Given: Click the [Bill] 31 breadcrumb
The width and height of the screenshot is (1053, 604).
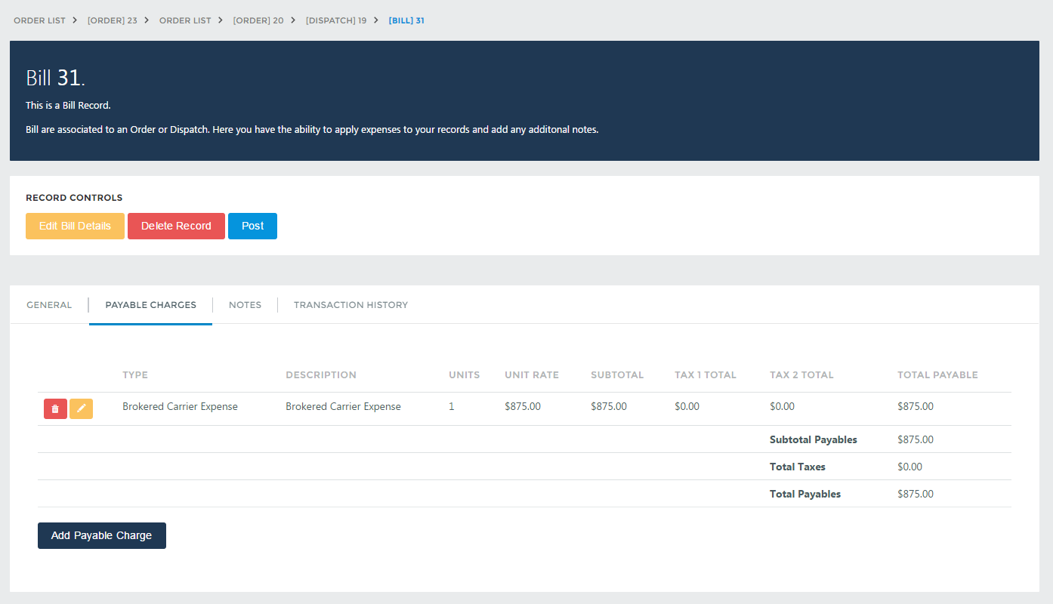Looking at the screenshot, I should pyautogui.click(x=406, y=20).
